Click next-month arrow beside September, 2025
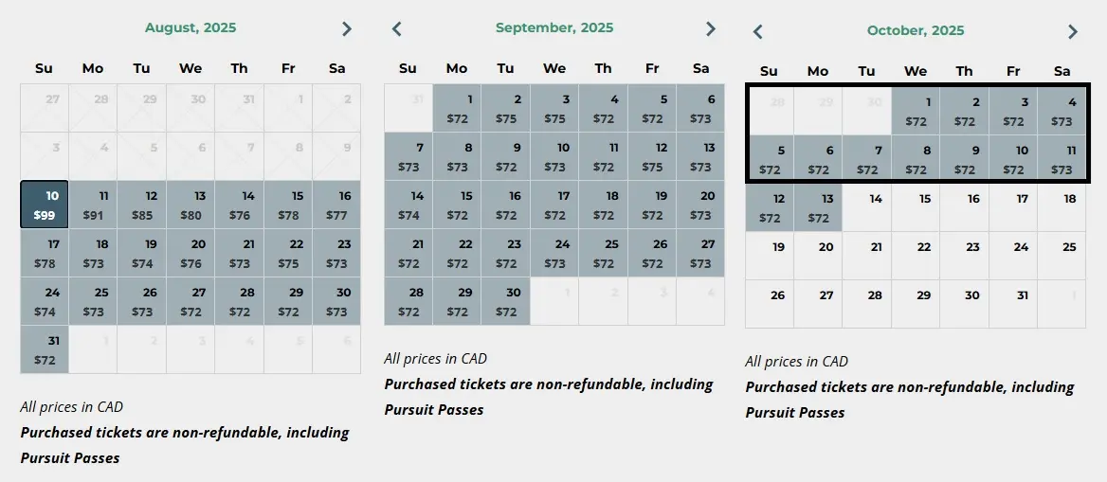The height and width of the screenshot is (482, 1107). click(711, 29)
